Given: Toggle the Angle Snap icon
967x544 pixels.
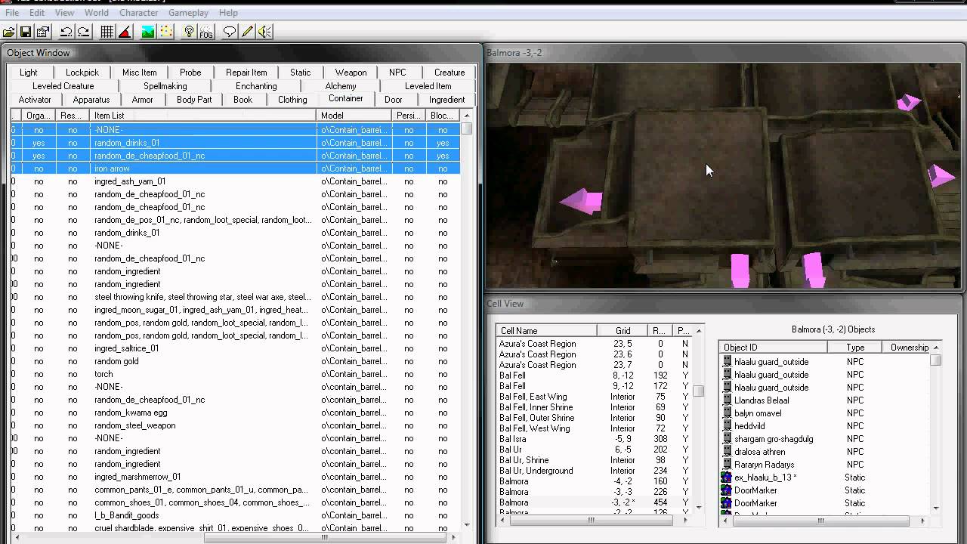Looking at the screenshot, I should (x=125, y=32).
